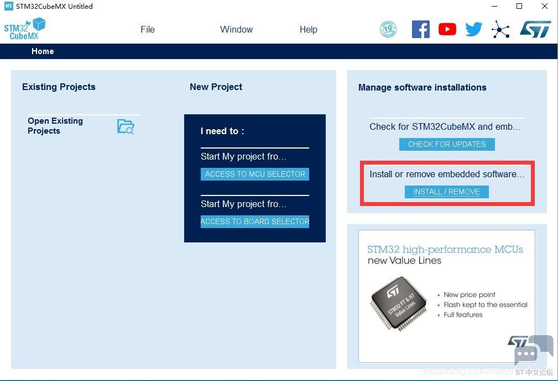
Task: Click INSTALL / REMOVE button
Action: [447, 192]
